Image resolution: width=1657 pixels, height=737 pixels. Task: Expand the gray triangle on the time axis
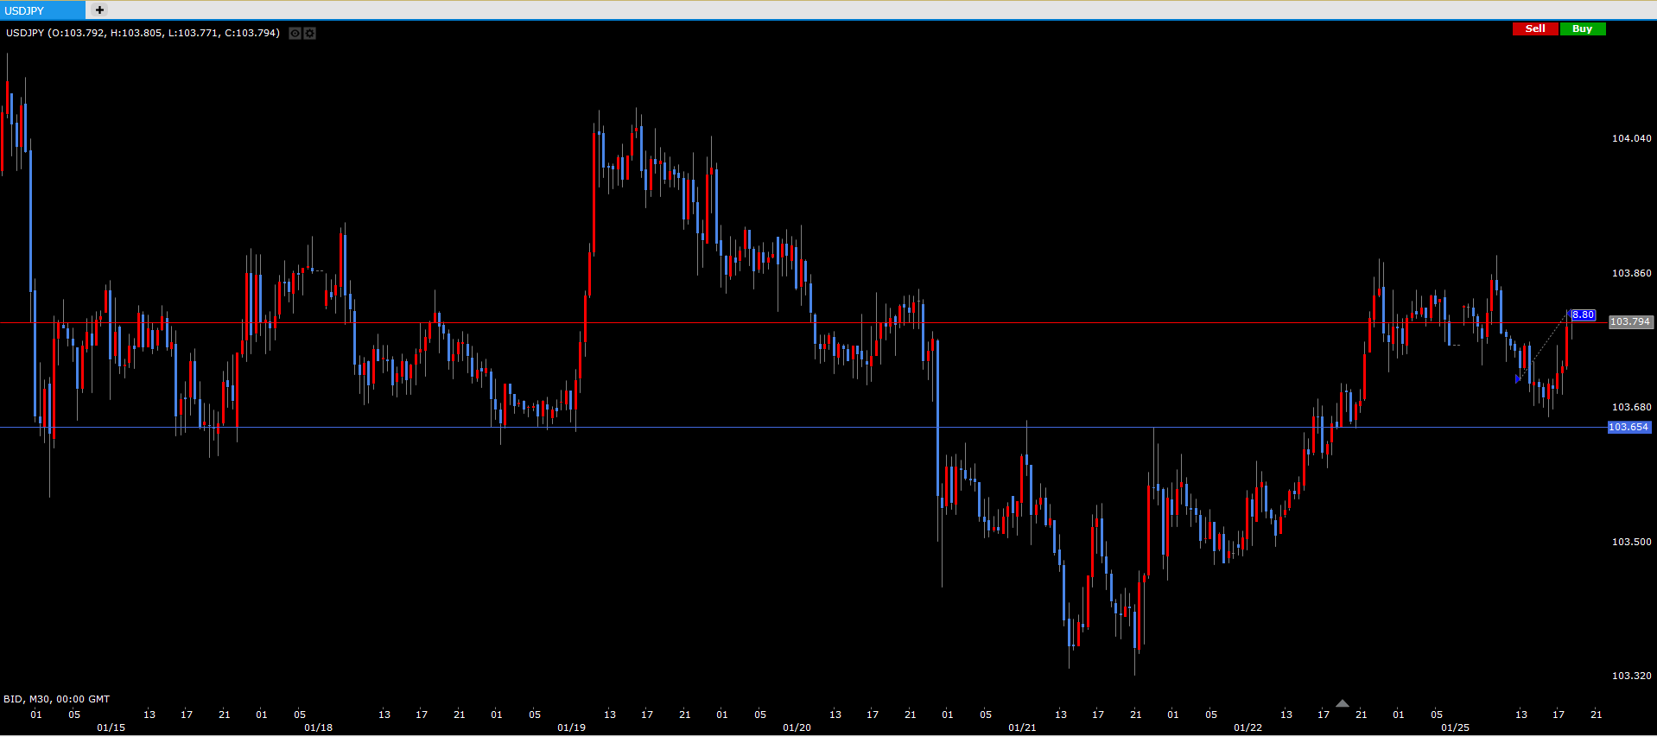1342,704
